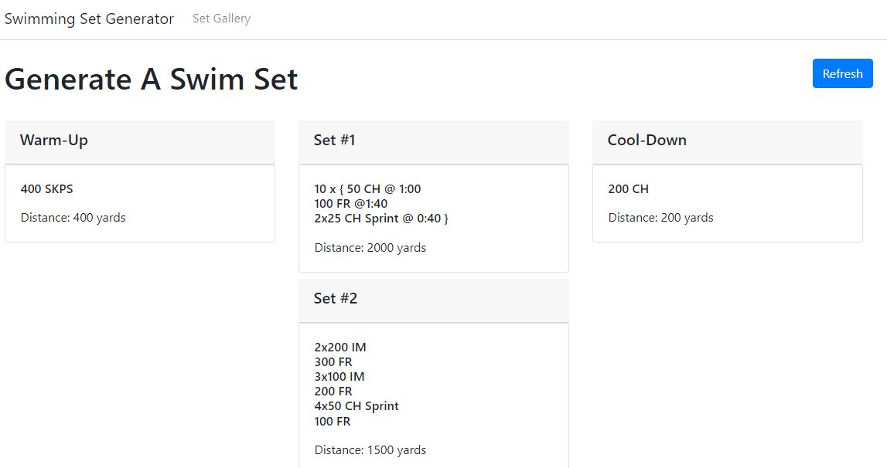Select the 2x200 IM line in Set #2

pos(339,347)
